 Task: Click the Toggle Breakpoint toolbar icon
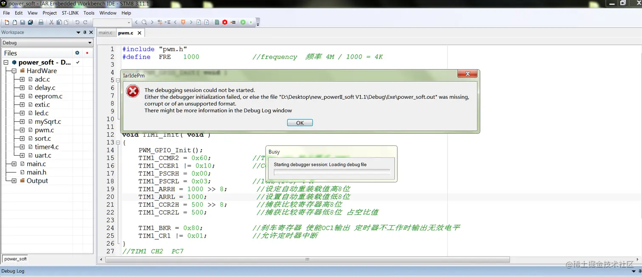(233, 22)
